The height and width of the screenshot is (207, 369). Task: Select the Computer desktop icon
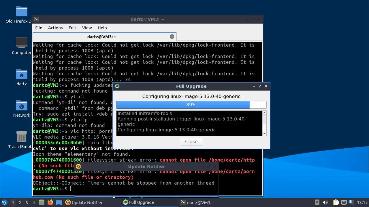21,46
